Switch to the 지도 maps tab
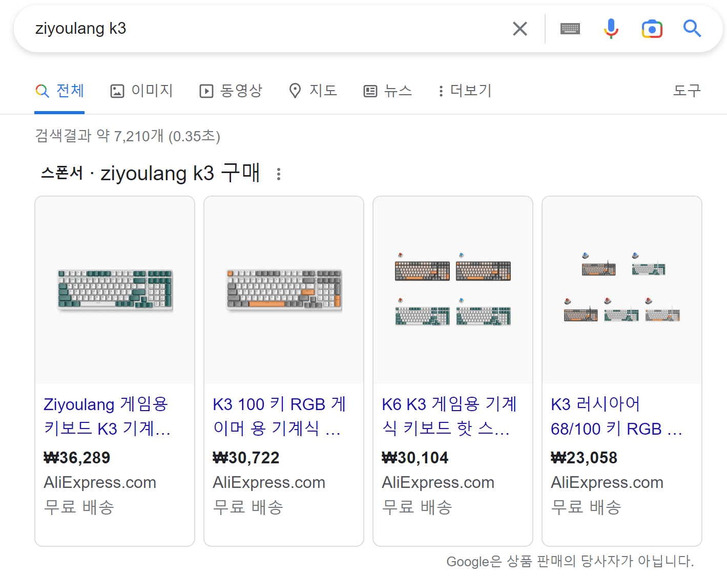This screenshot has width=727, height=577. point(313,91)
